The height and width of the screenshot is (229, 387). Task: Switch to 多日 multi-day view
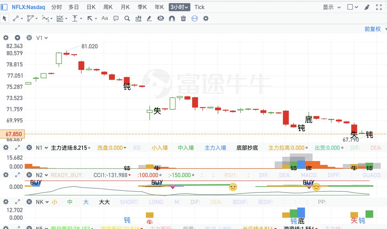(x=74, y=7)
